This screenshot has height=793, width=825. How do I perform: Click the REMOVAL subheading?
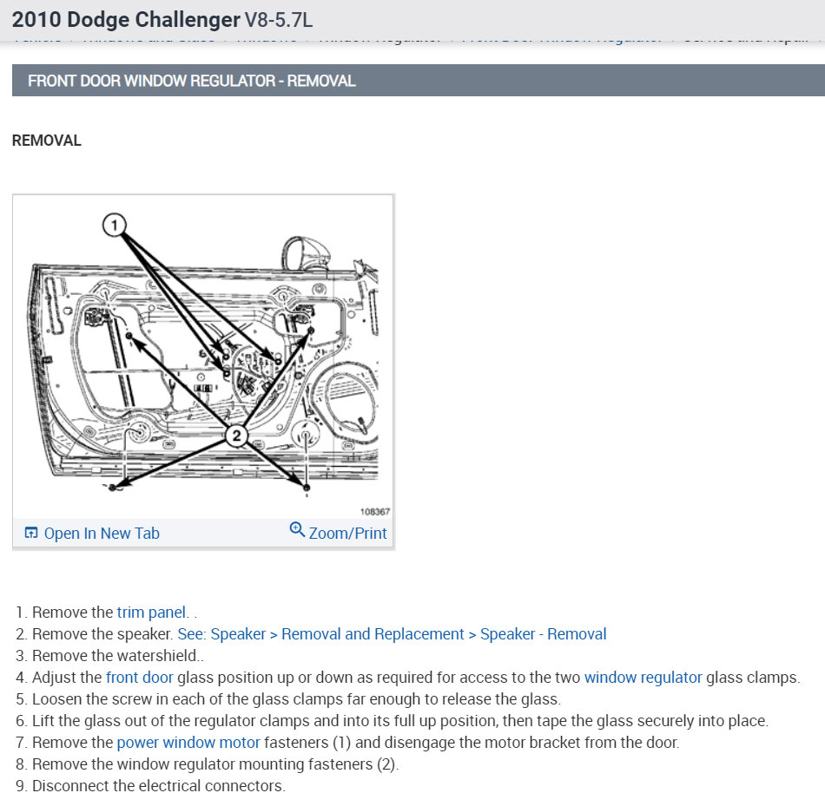click(46, 141)
